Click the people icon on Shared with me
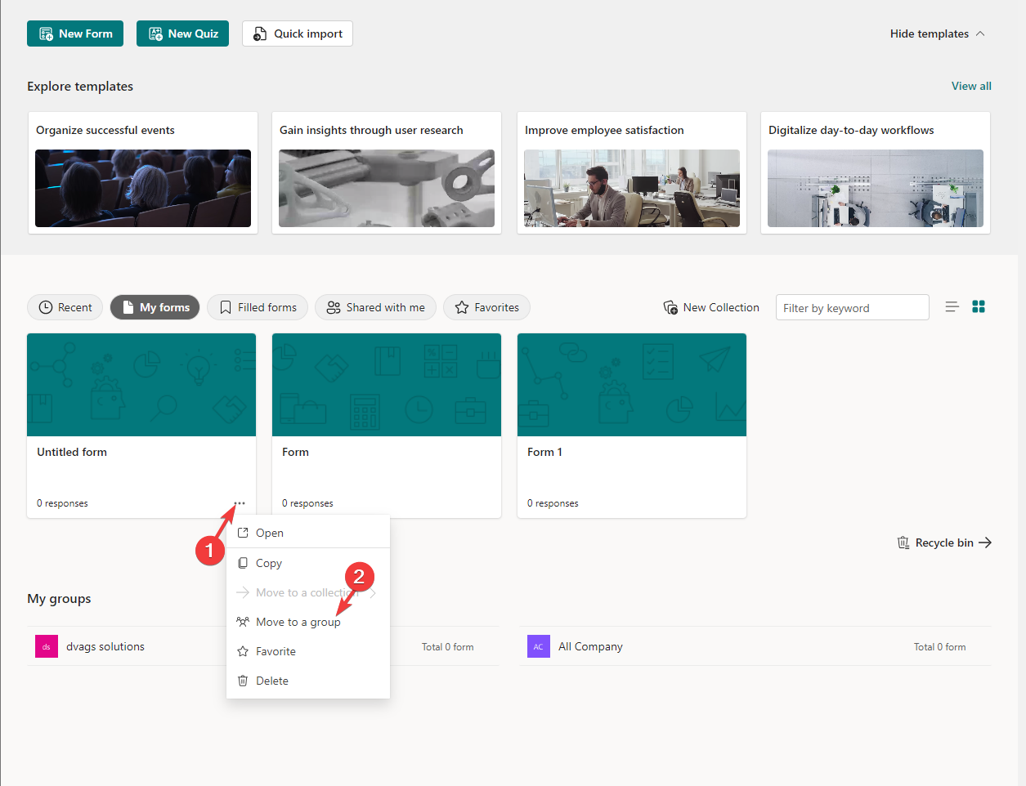The height and width of the screenshot is (786, 1026). (x=334, y=307)
